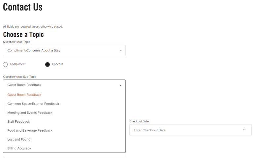Click the Sub-Topic box showing Guest Room Feedback
254x160 pixels.
[x=59, y=85]
